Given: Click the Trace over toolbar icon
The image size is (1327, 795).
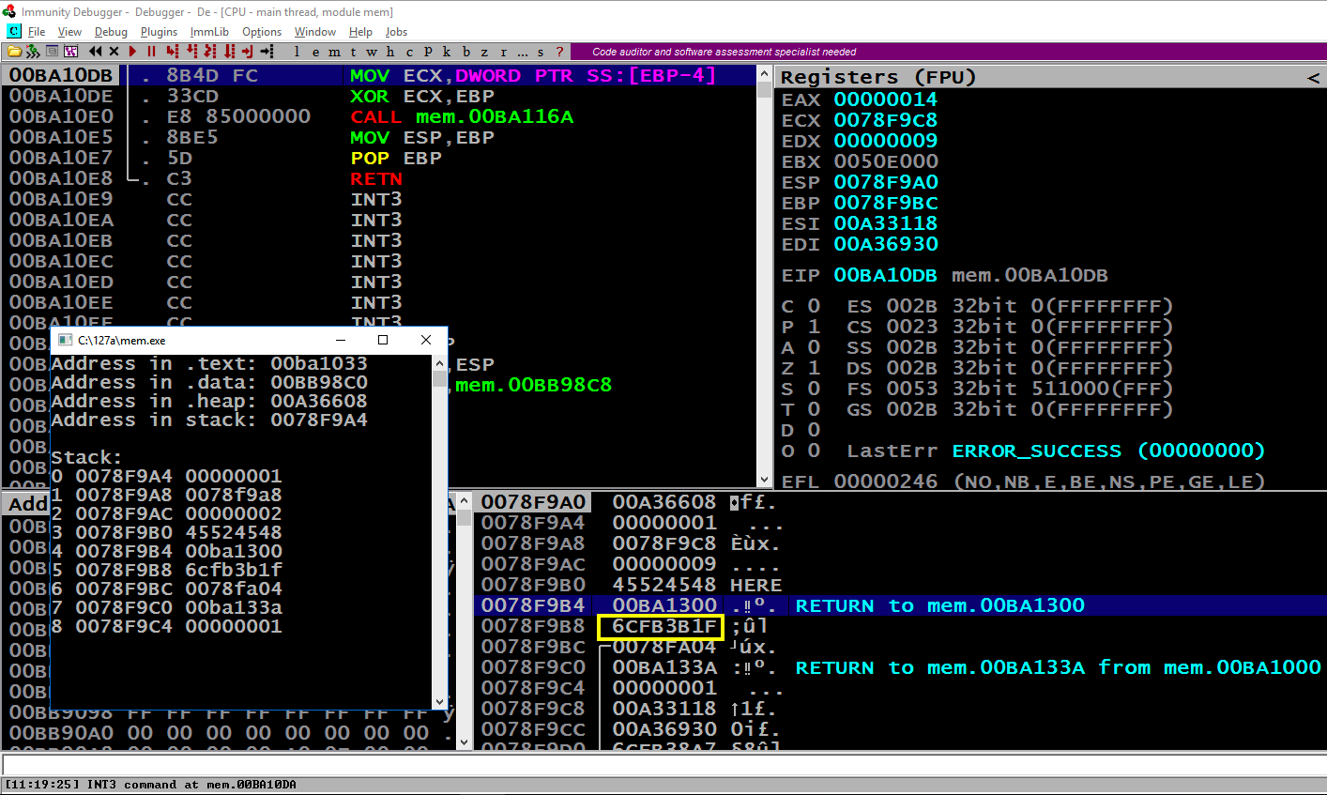Looking at the screenshot, I should (x=229, y=51).
